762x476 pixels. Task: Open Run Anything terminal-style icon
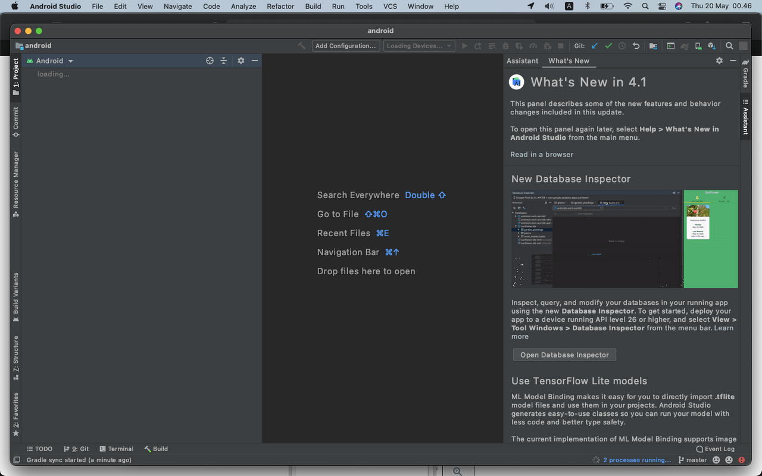[670, 46]
